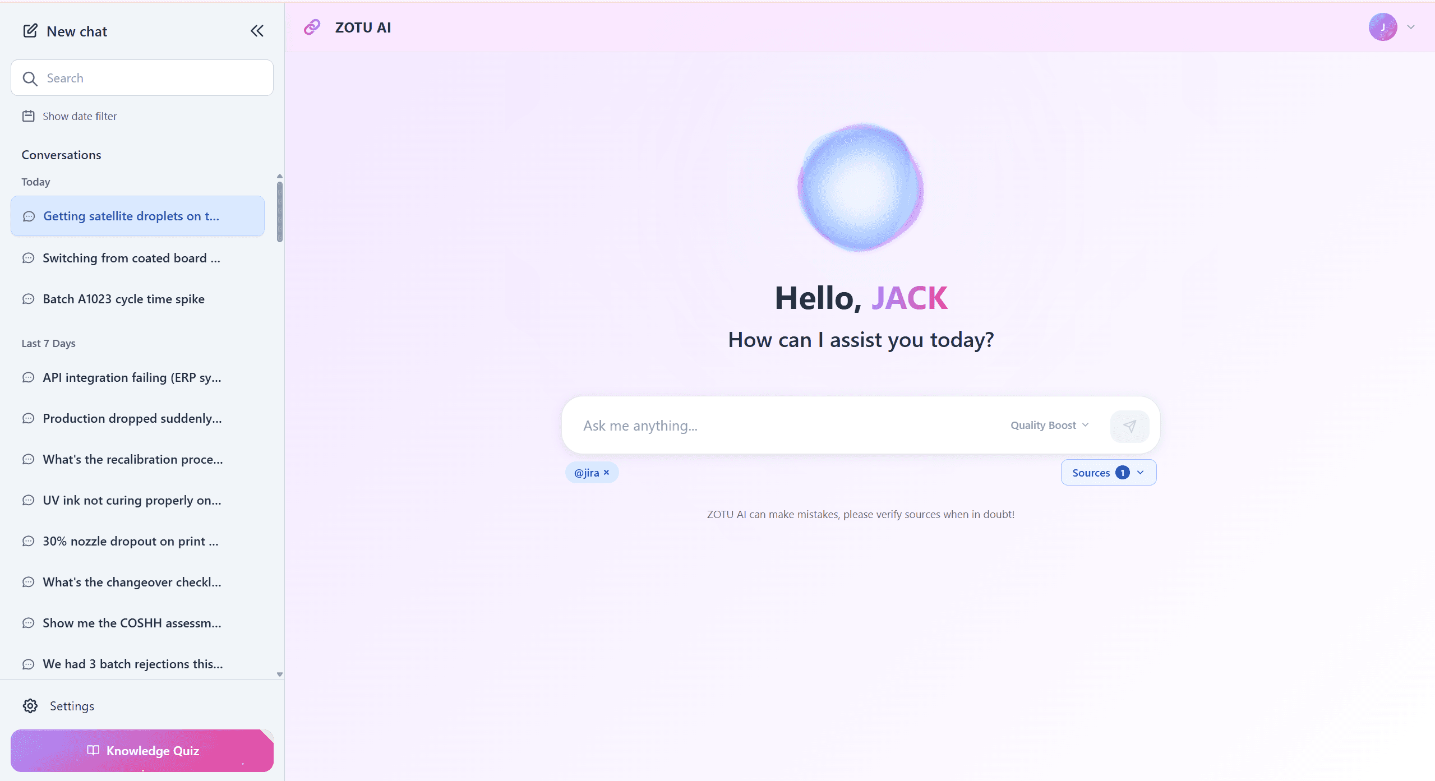Click the ZOTU AI link logo icon
1435x781 pixels.
pos(312,27)
